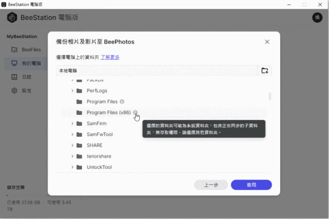
Task: Expand the tenorshare folder
Action: point(72,156)
